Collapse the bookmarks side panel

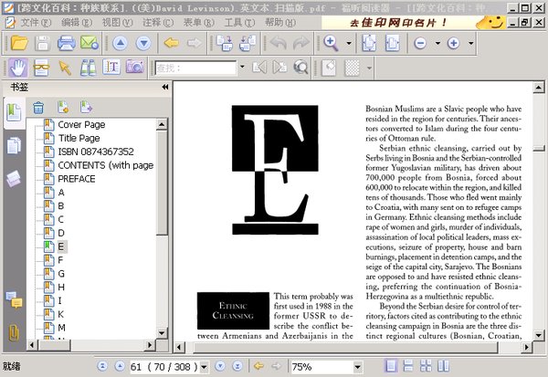[164, 87]
